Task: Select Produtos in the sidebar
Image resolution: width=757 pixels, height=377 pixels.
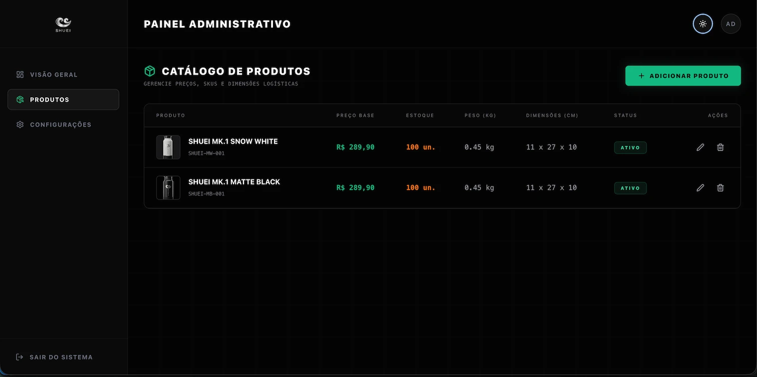Action: click(63, 99)
